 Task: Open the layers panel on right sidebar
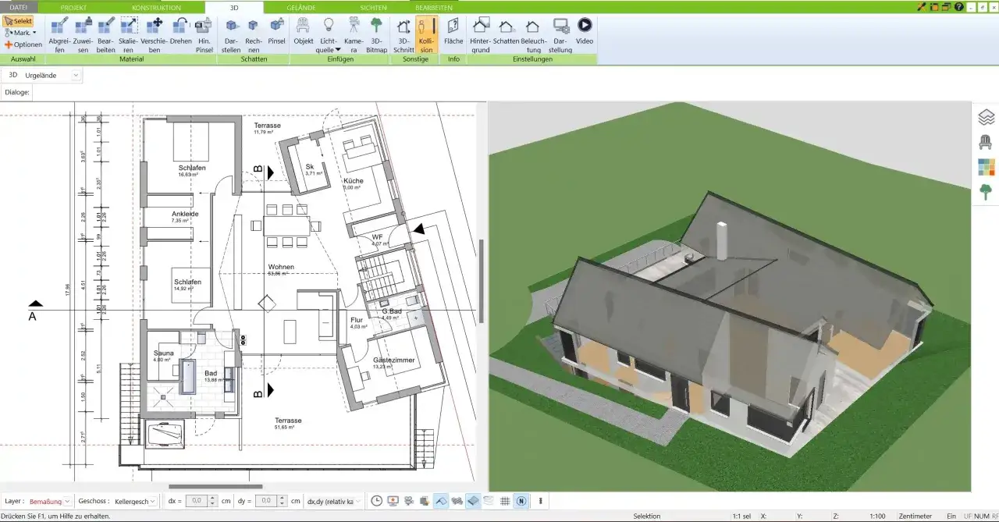point(987,118)
